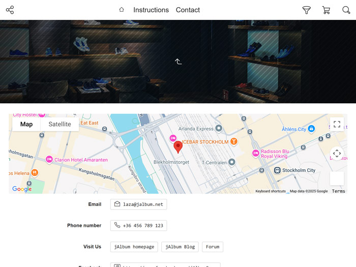The image size is (356, 267).
Task: Visit the jAlbum homepage link
Action: click(x=134, y=247)
